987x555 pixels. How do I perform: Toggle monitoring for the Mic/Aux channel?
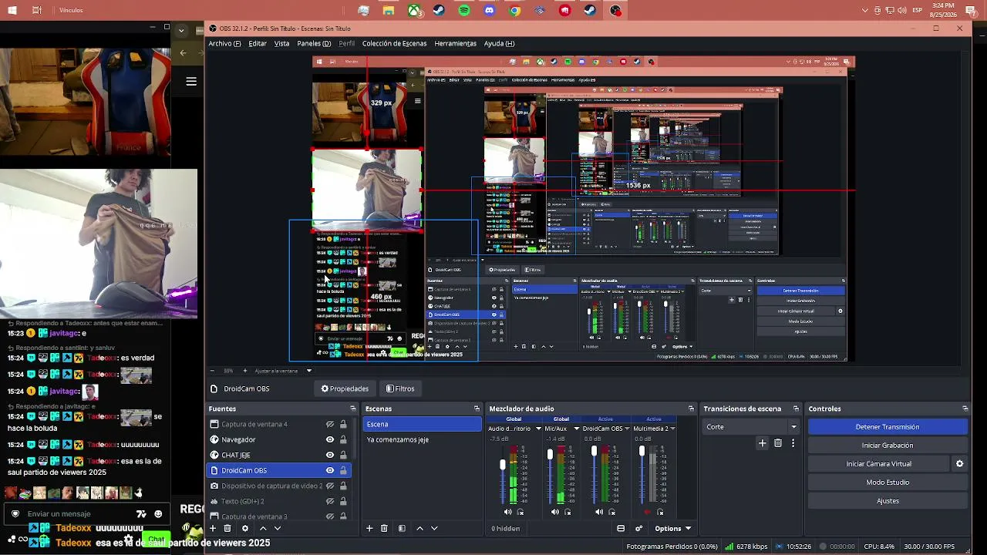pos(568,512)
